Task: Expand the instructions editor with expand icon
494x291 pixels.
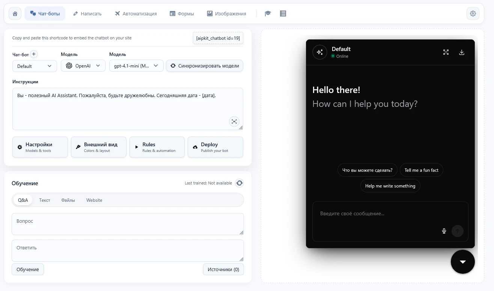Action: [234, 121]
